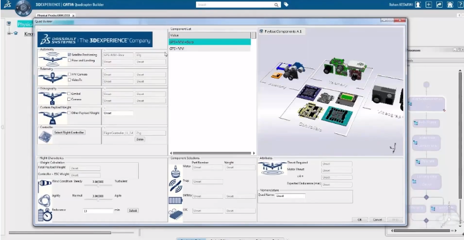Screen dimensions: 464x240
Task: Adjust the Agility slider
Action: [x=98, y=200]
